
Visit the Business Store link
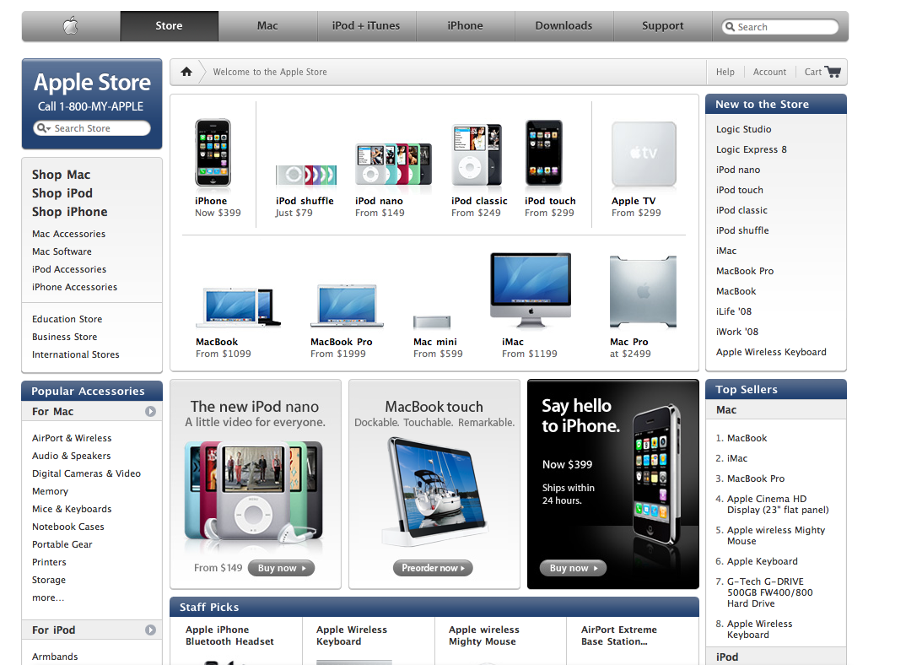coord(65,337)
